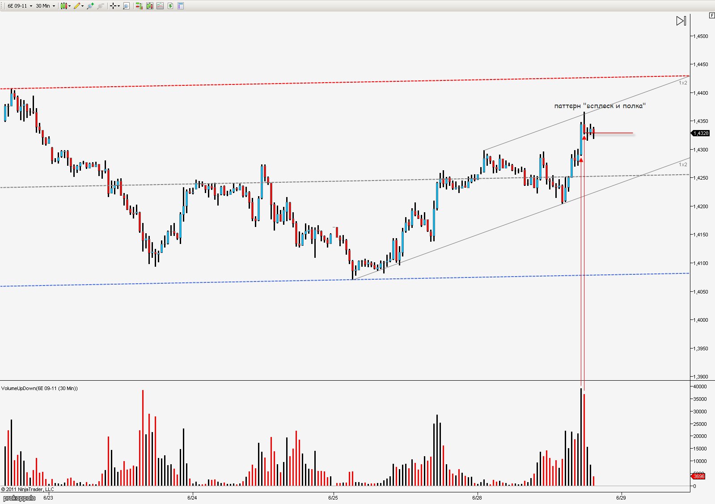Click the candlestick chart style icon
This screenshot has width=715, height=504.
pos(64,6)
